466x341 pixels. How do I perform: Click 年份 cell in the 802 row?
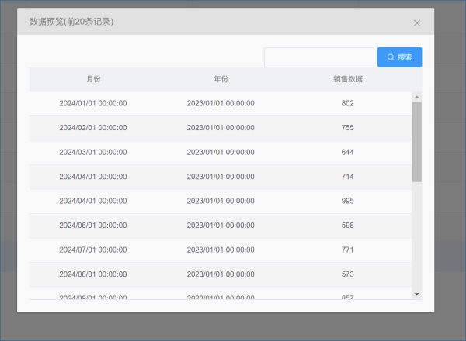click(221, 103)
